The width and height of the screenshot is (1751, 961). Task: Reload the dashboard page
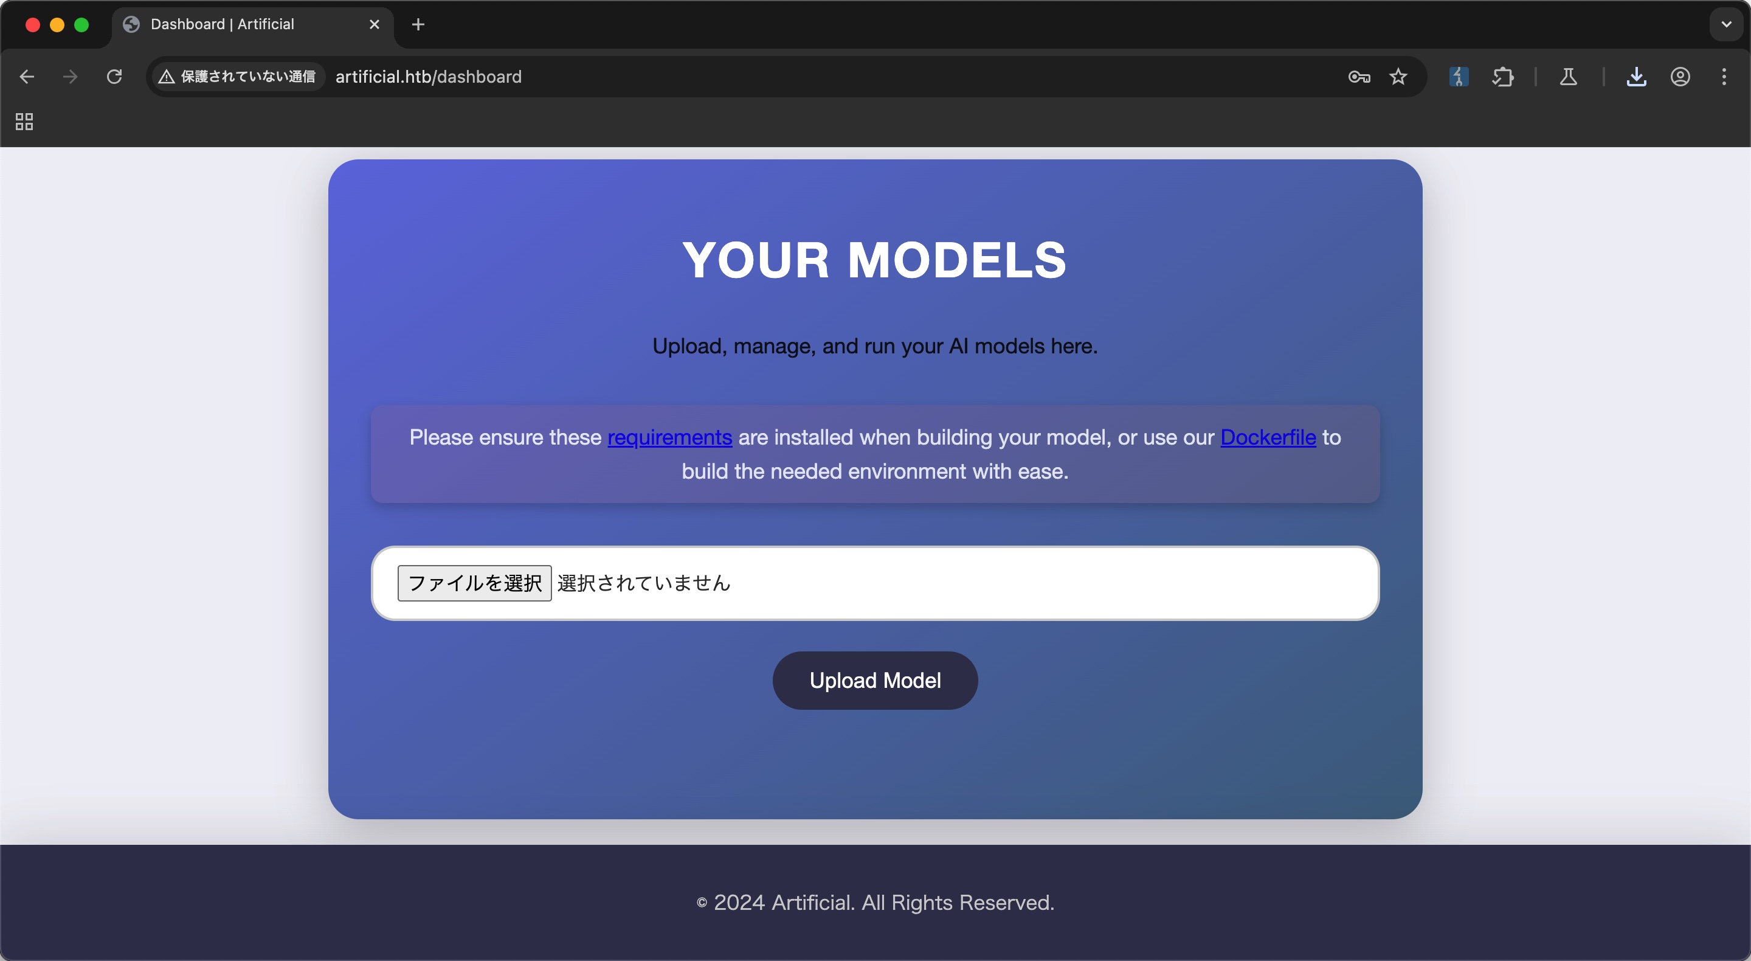coord(114,77)
